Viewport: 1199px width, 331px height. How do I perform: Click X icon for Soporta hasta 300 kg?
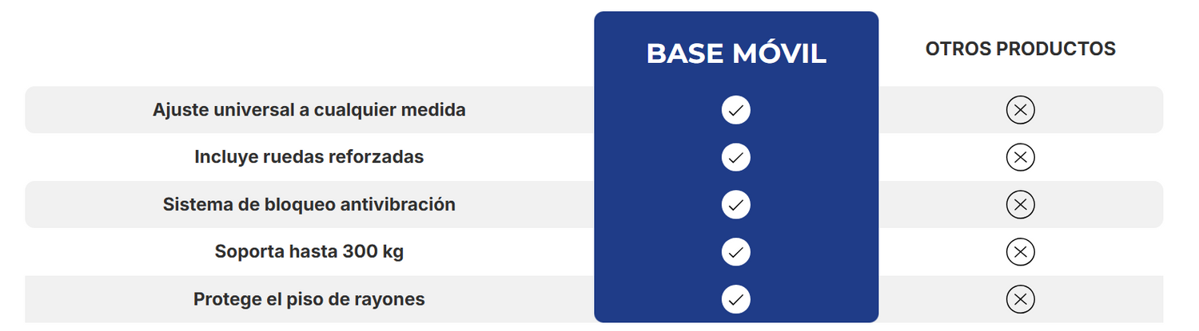point(1020,253)
